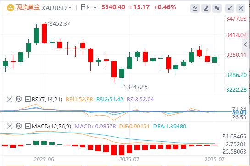Click the 26.53 RSI axis label
The height and width of the screenshot is (166, 250).
click(x=239, y=117)
